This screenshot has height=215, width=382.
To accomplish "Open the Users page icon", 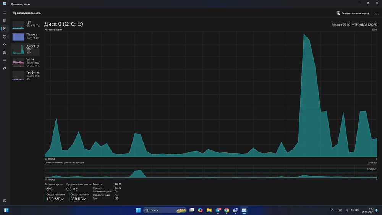I will [5, 53].
